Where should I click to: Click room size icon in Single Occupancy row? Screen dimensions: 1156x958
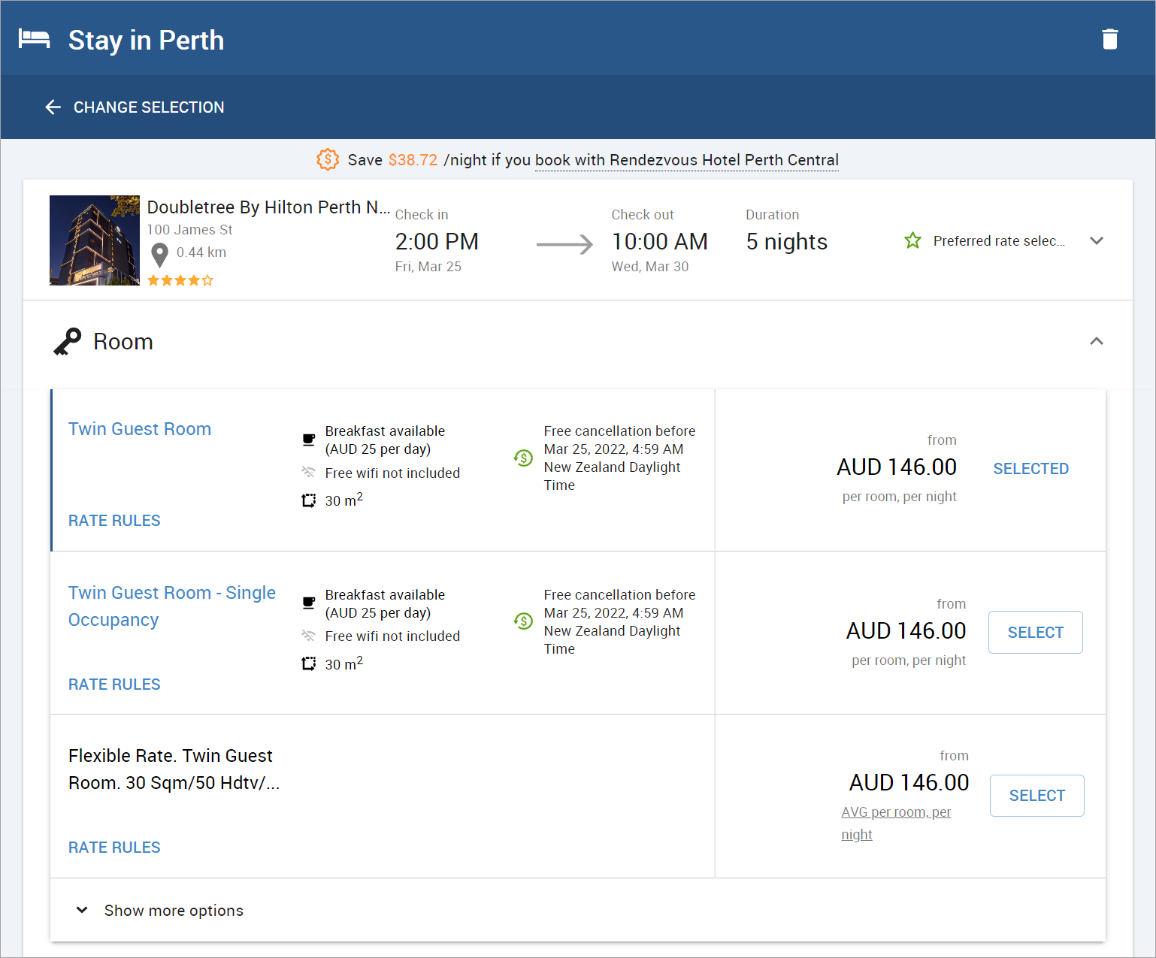click(x=308, y=663)
